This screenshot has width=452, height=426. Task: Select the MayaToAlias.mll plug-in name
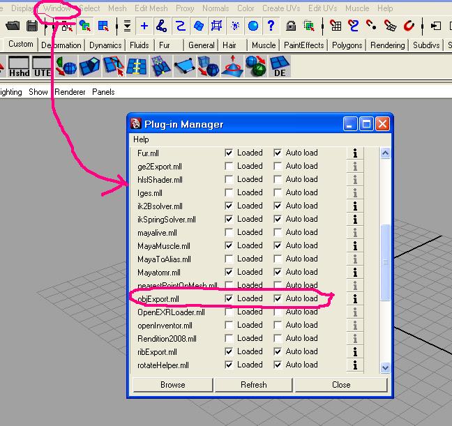pos(164,259)
